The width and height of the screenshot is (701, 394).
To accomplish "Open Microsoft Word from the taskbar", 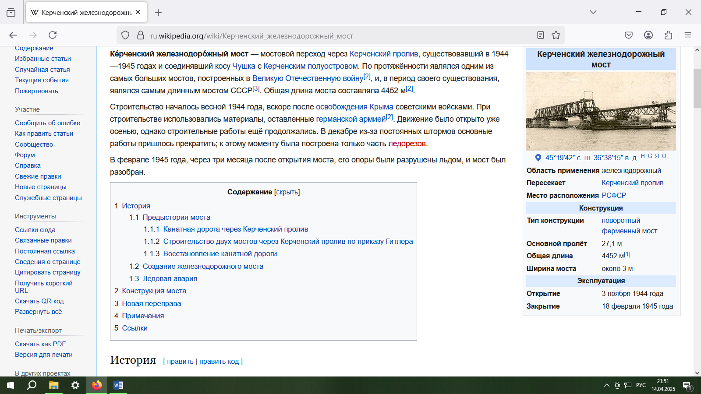I will 118,385.
